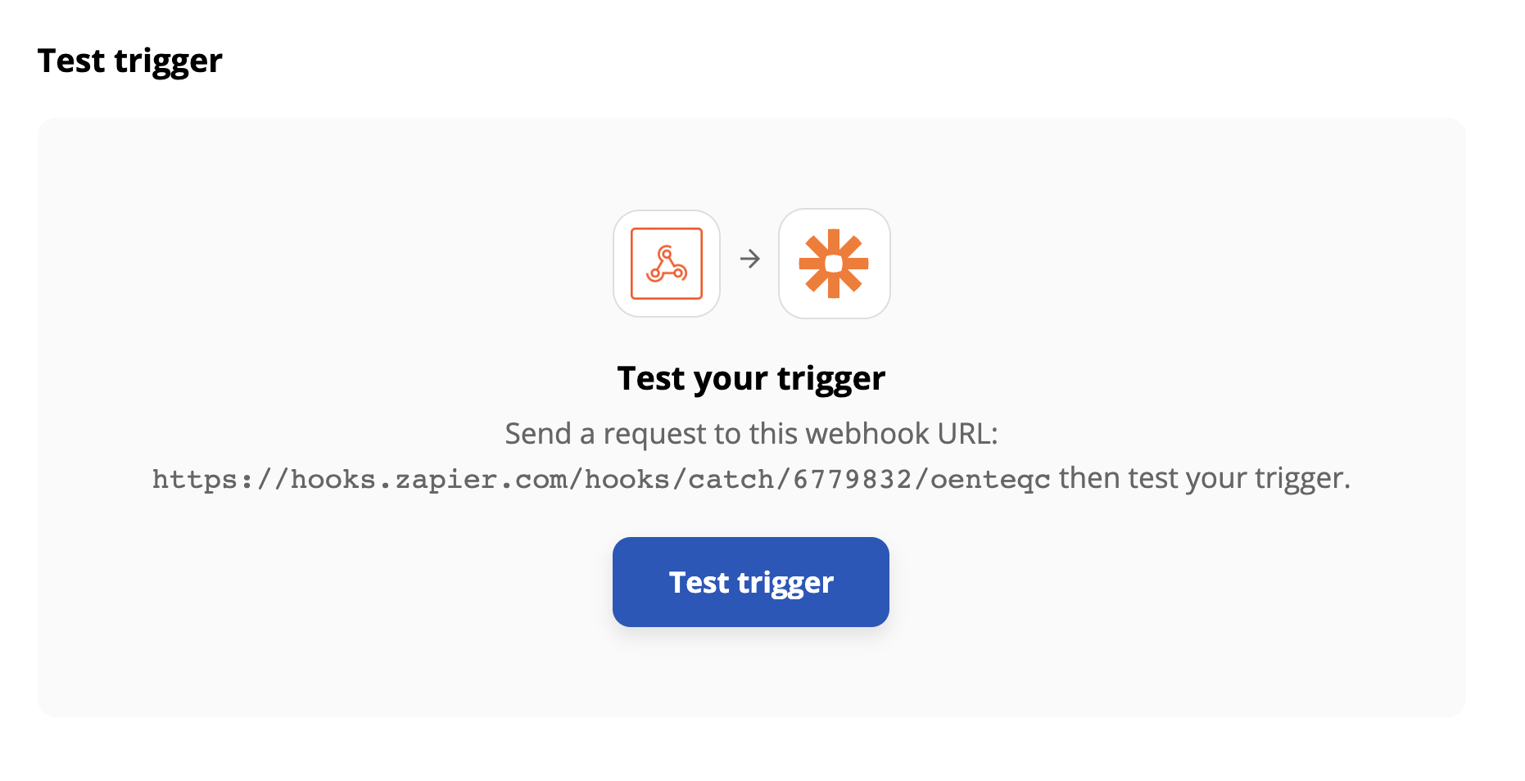Click the orange Zapier asterisk logo

[834, 264]
